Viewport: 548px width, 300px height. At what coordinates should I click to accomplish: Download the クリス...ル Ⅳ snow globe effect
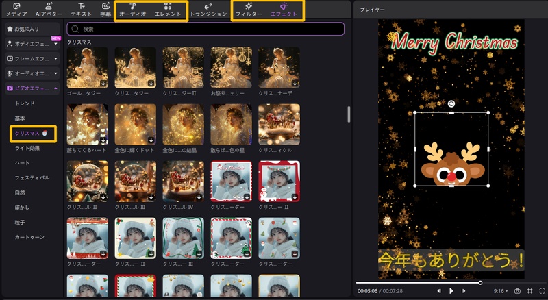click(x=199, y=197)
